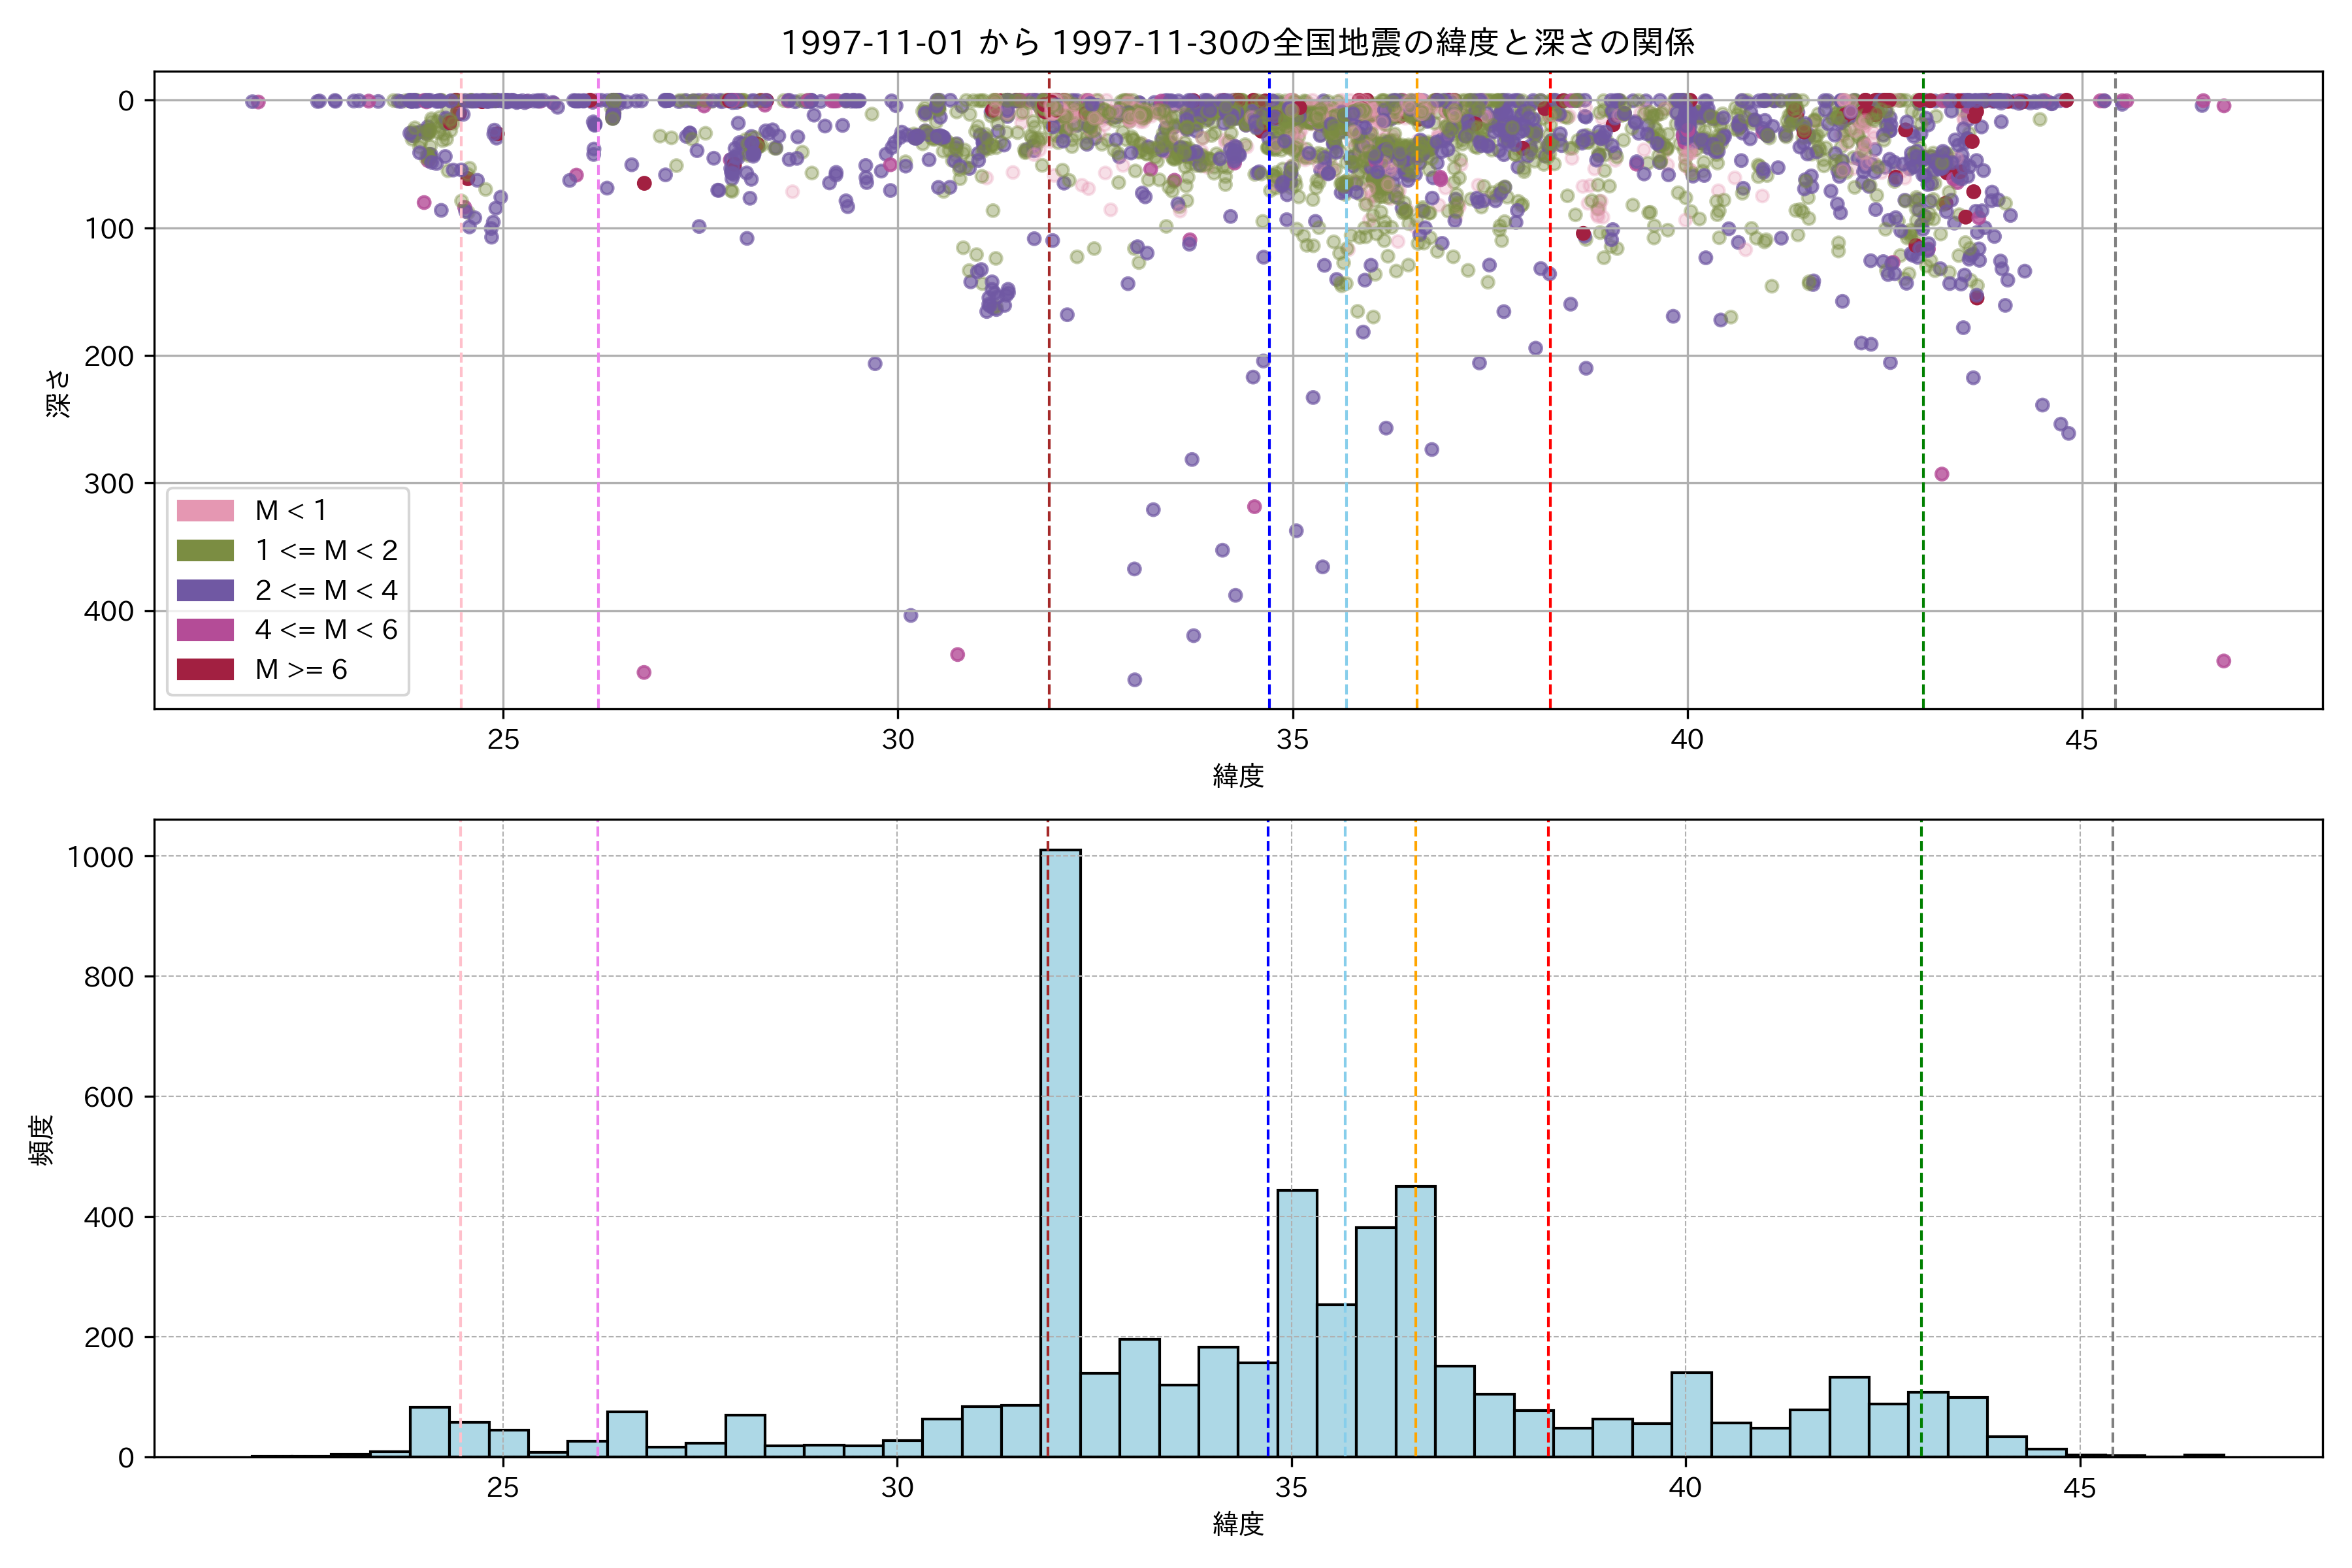Click the pink M < 1 legend swatch

[x=205, y=511]
